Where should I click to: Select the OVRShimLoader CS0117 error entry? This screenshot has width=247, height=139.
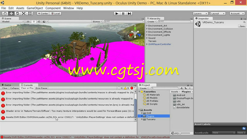[67, 117]
